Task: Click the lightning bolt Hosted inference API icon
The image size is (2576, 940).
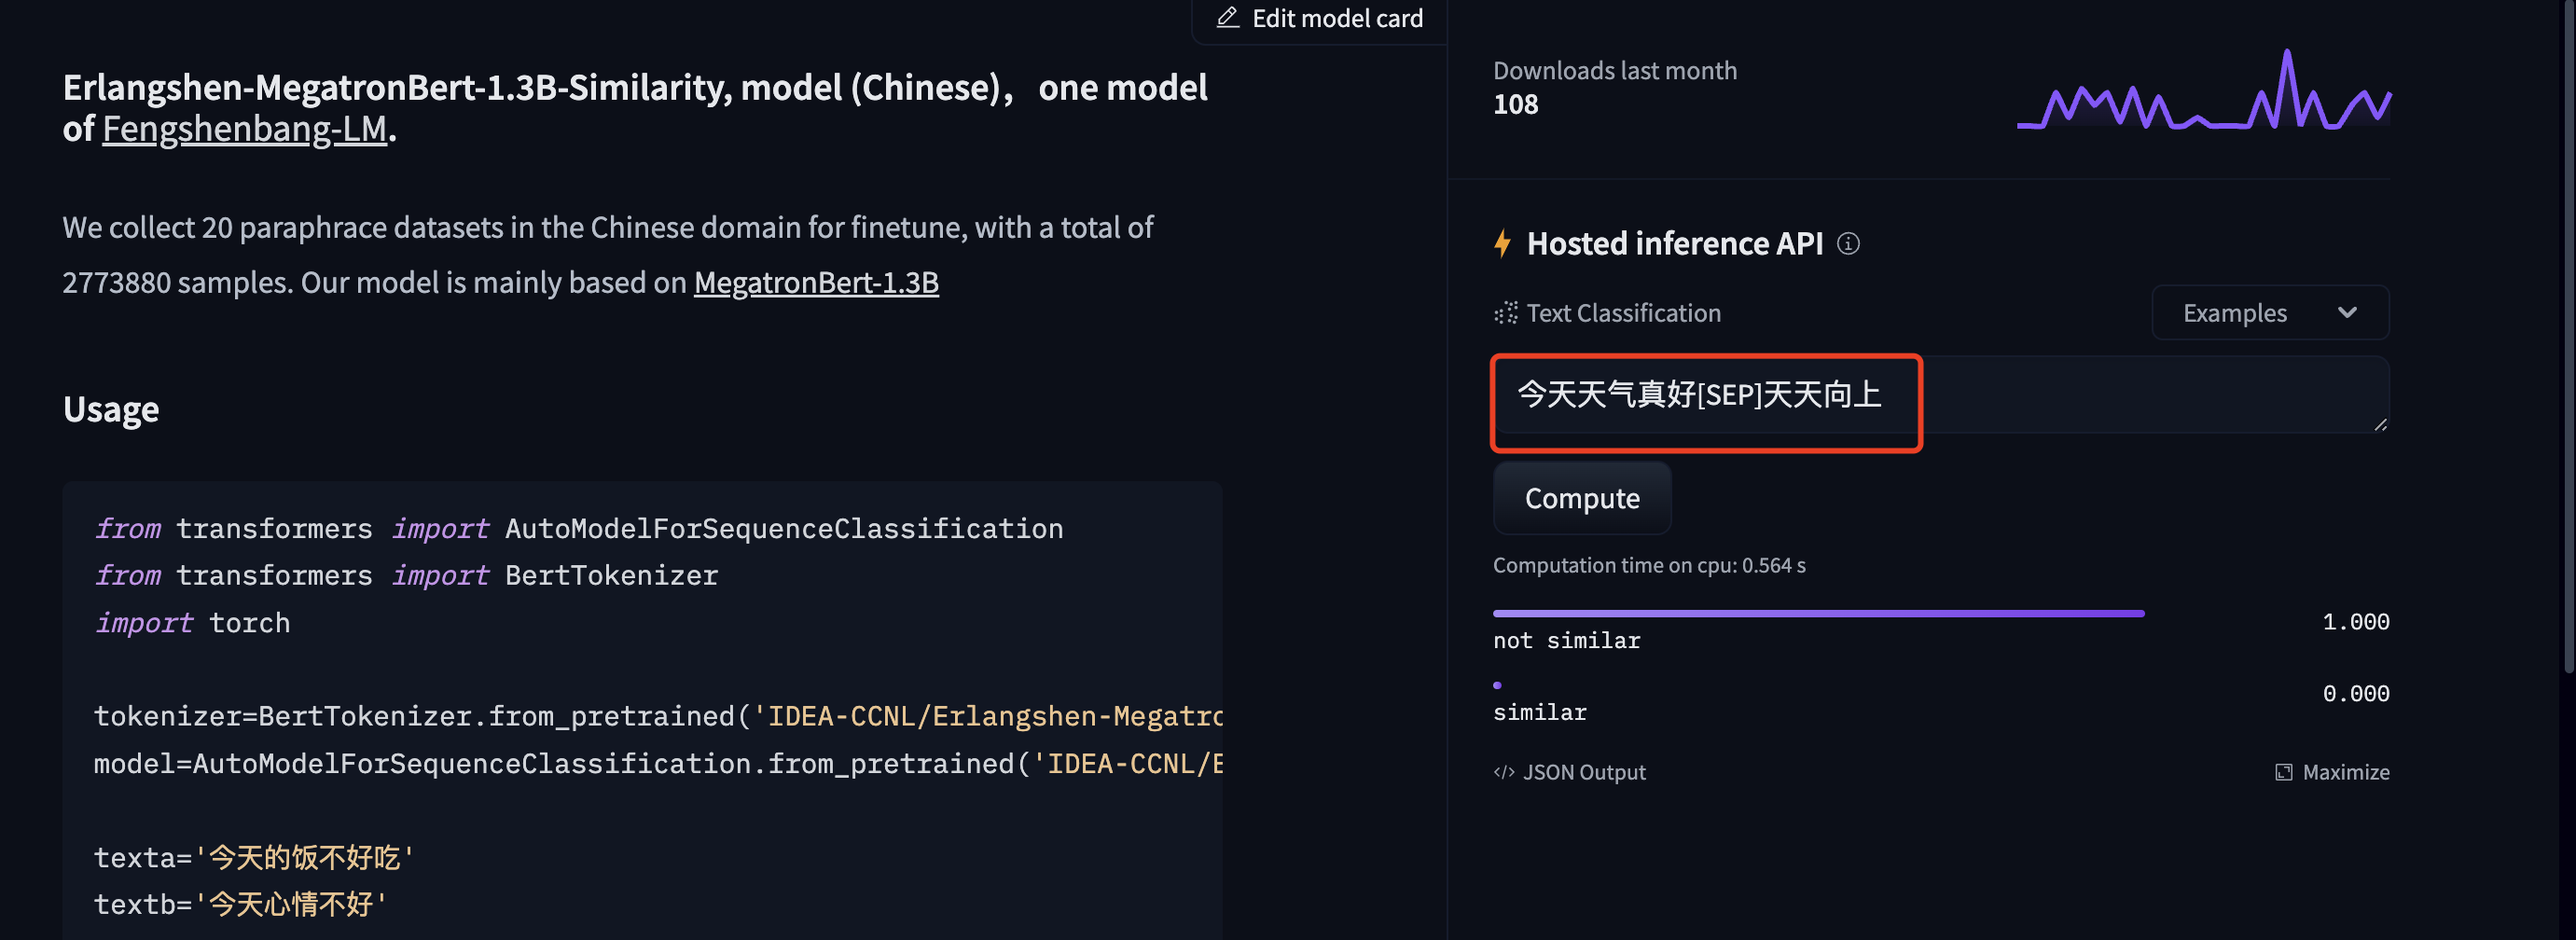Action: point(1504,243)
